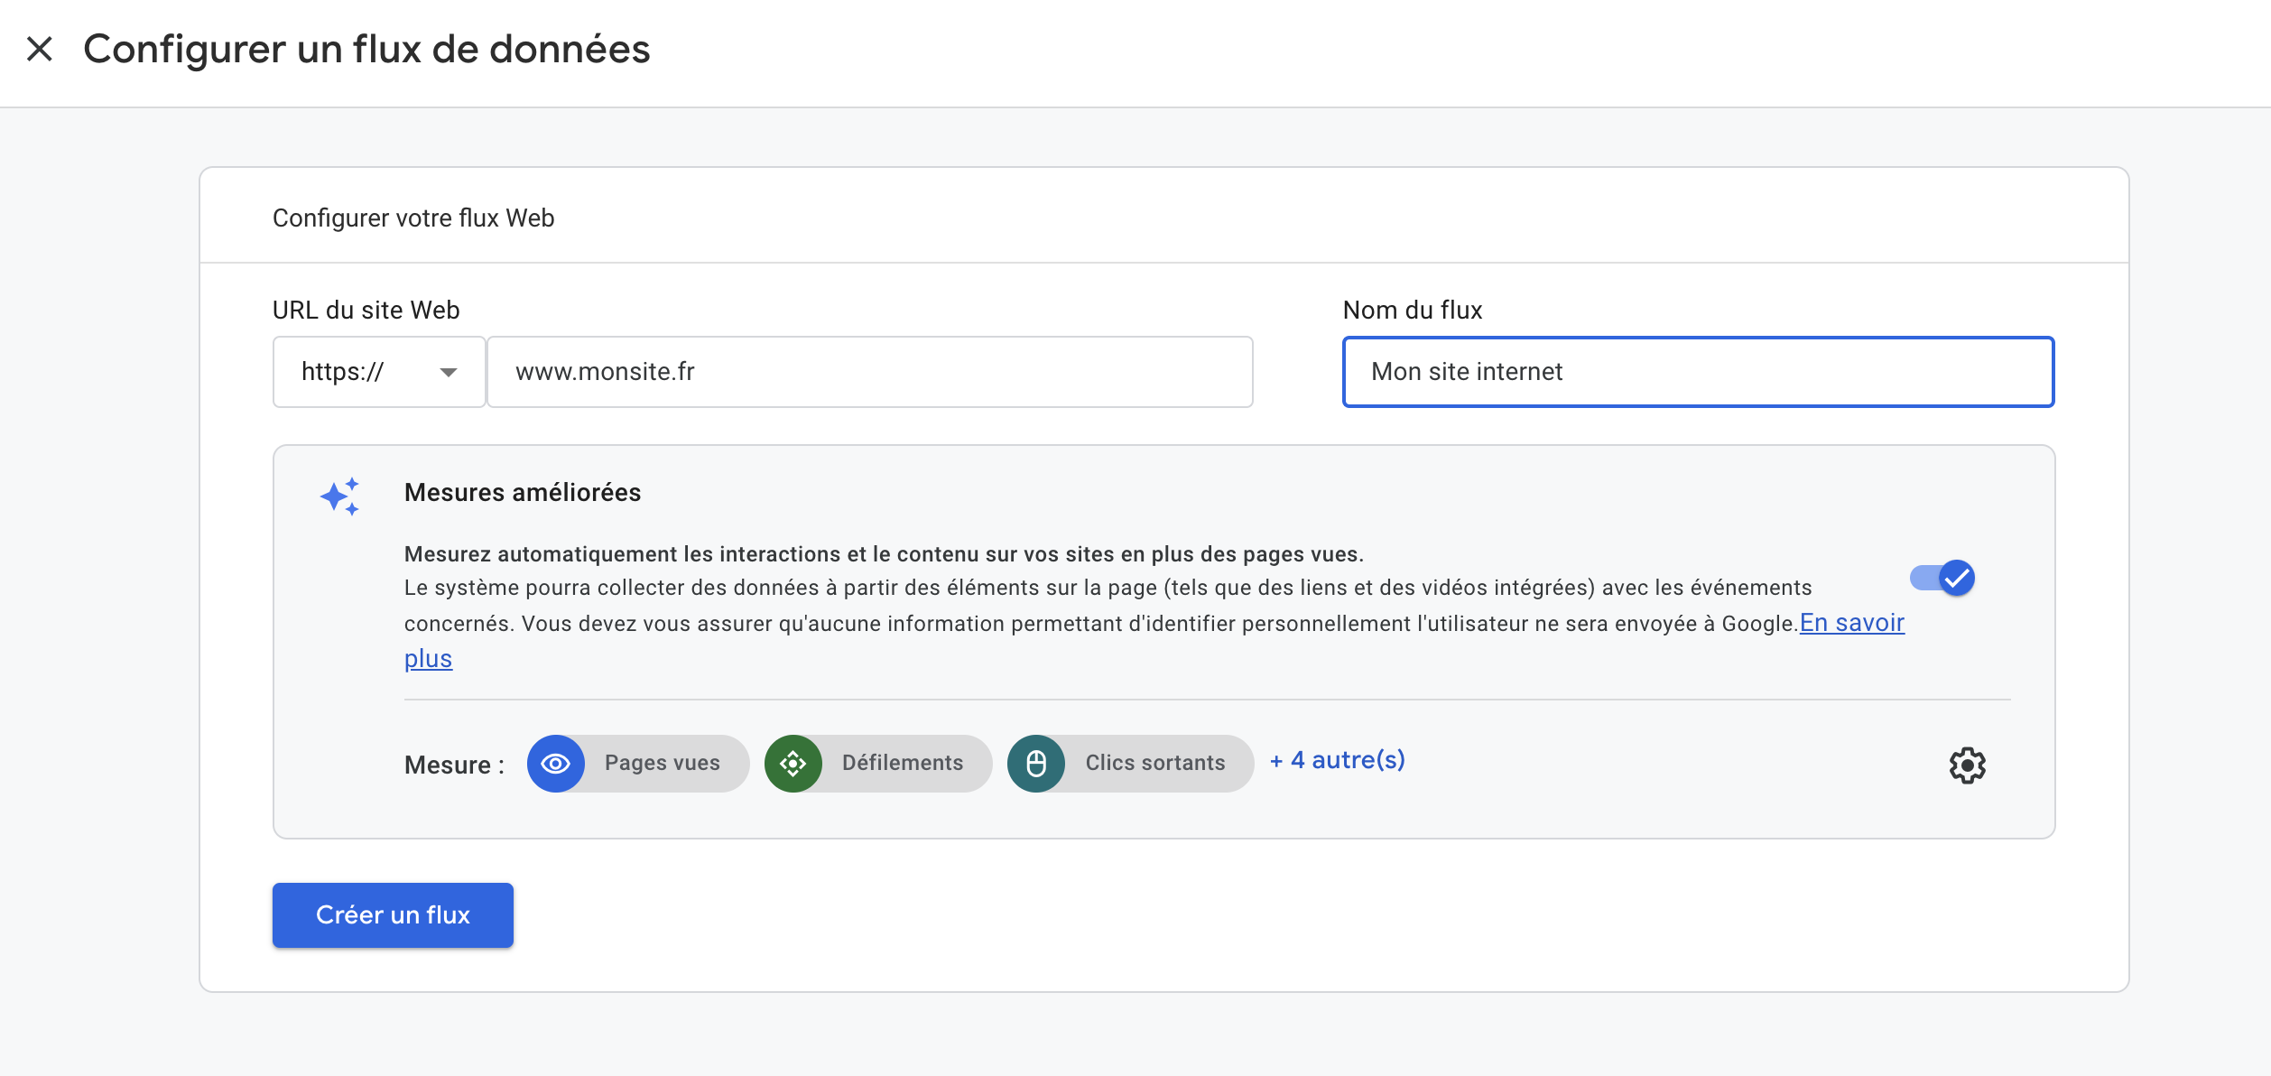Click the Pages vues eye icon
Screen dimensions: 2271x1076
(x=555, y=764)
